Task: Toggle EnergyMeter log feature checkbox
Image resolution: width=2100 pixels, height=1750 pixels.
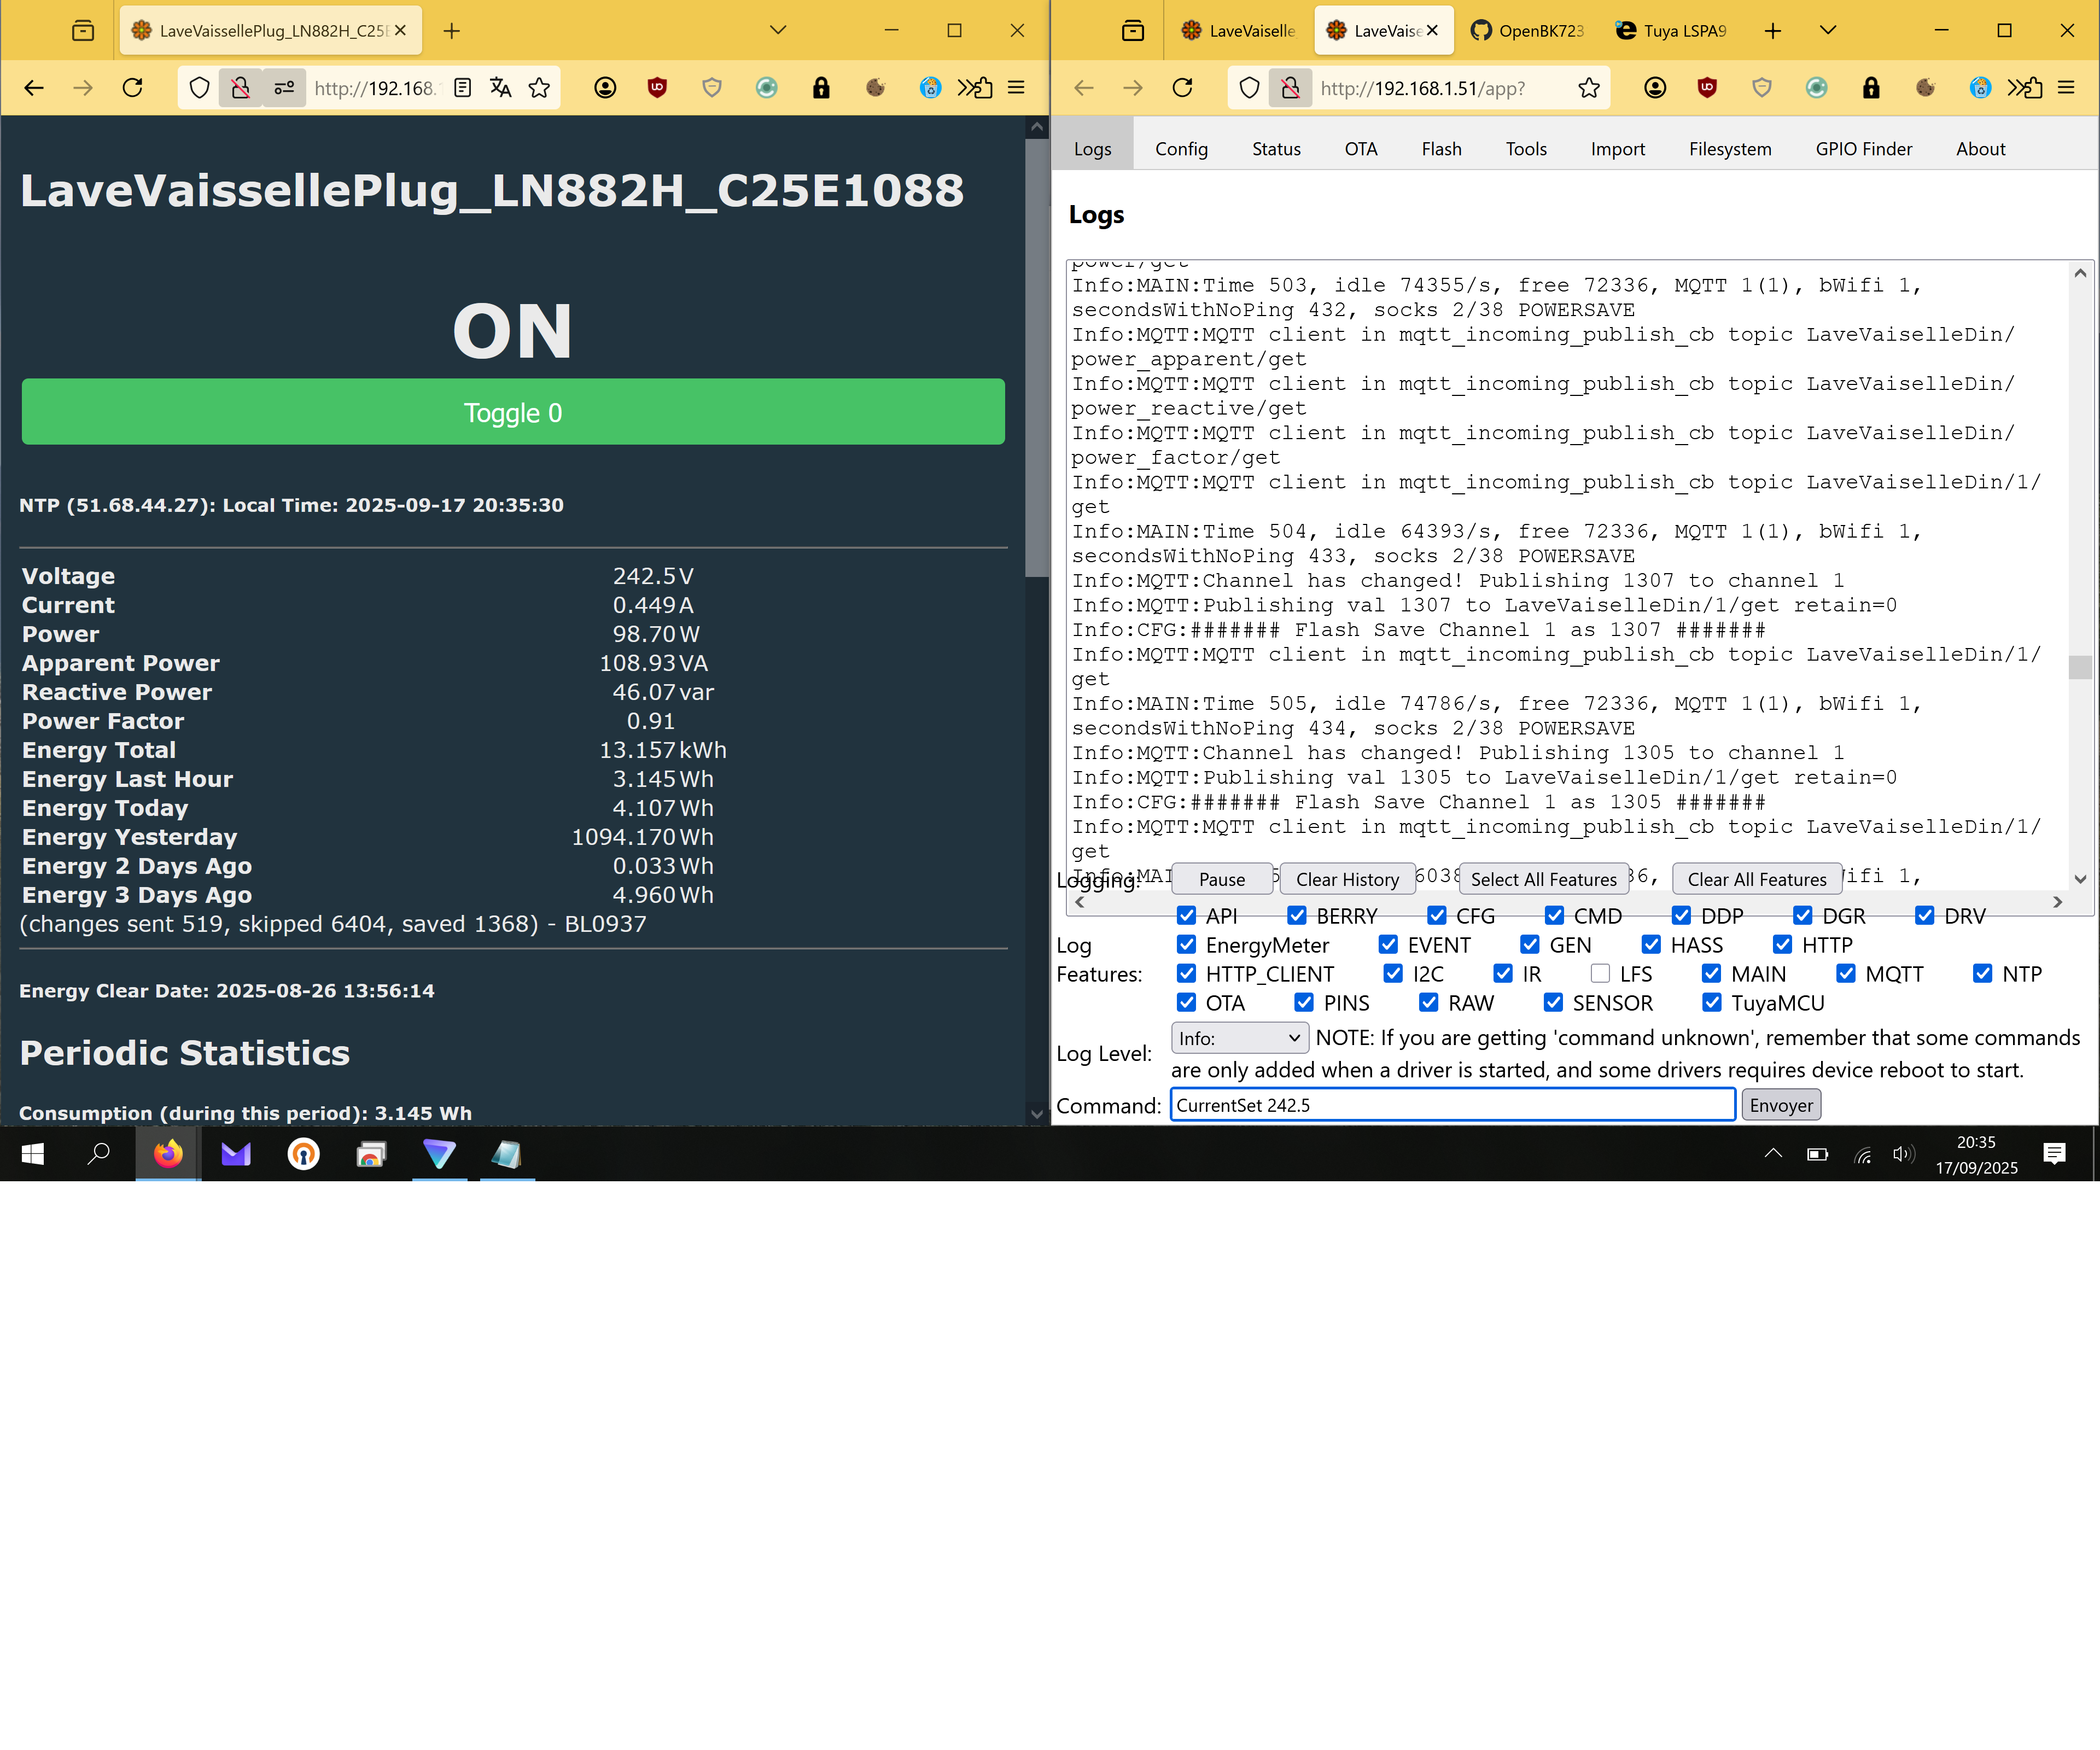Action: pos(1187,945)
